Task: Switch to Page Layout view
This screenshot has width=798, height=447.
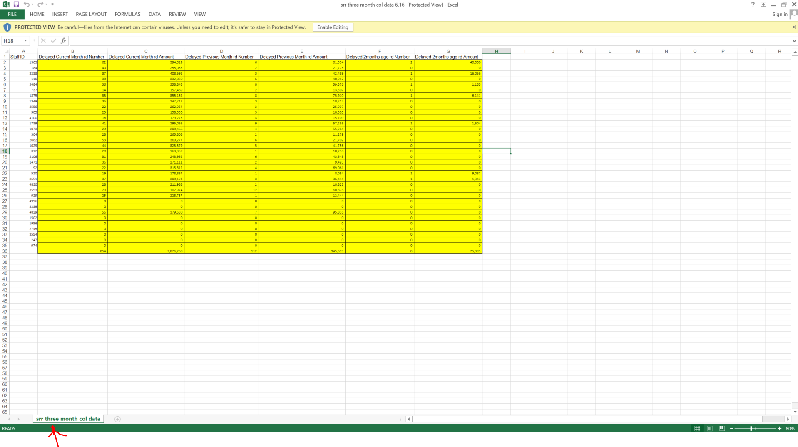Action: click(x=710, y=428)
